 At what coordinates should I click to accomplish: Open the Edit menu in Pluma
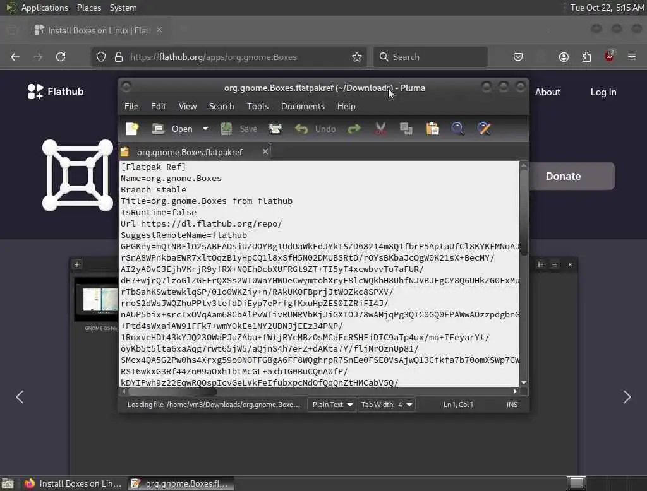click(x=159, y=107)
